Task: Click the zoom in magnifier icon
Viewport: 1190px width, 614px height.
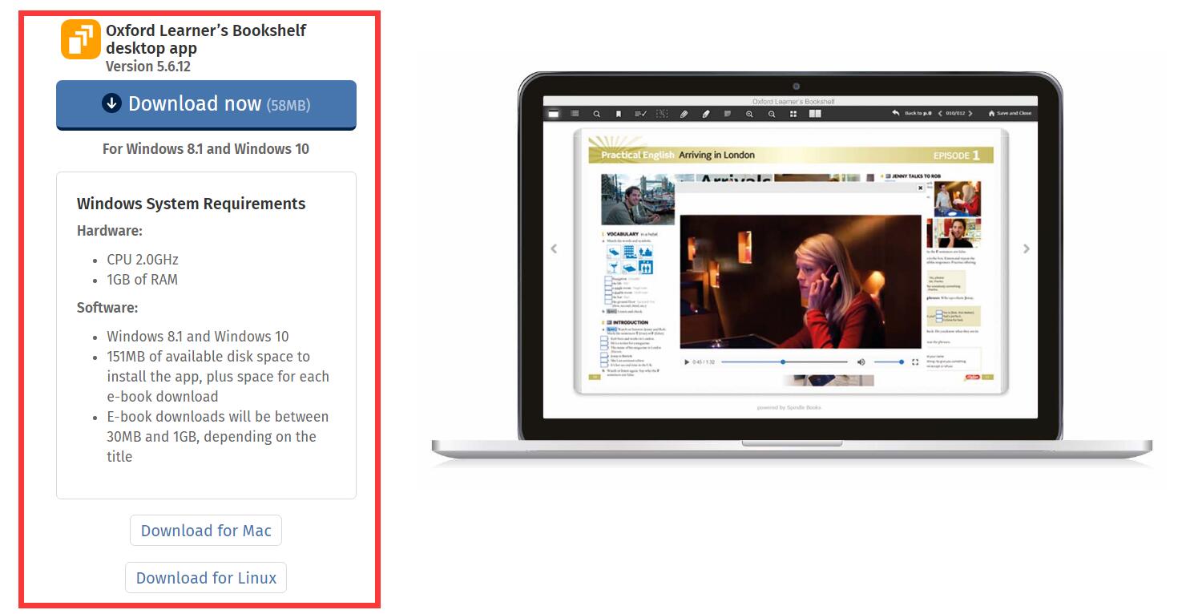Action: point(750,114)
